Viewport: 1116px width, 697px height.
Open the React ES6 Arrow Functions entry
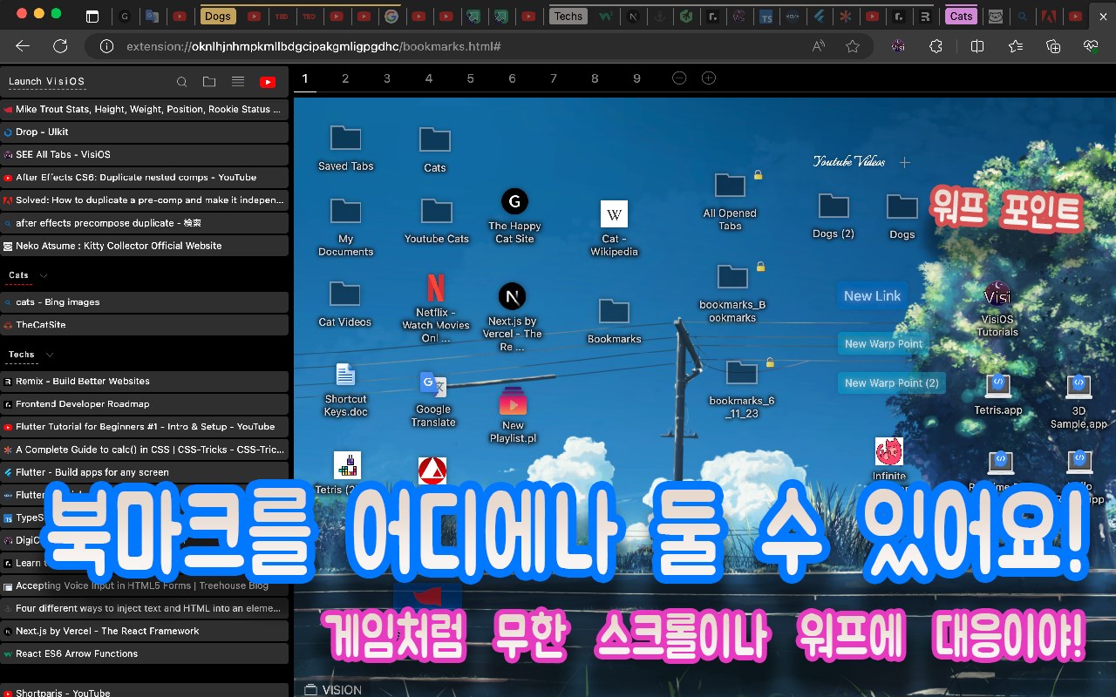(144, 653)
